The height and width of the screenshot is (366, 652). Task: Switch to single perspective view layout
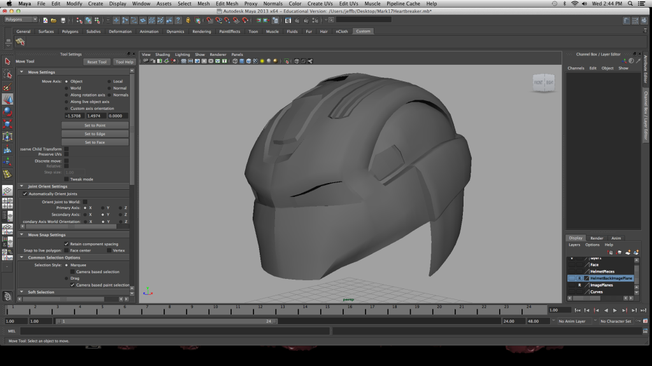click(8, 191)
